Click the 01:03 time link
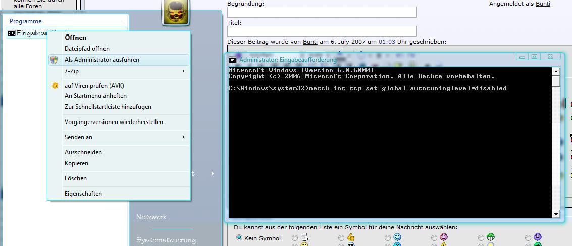This screenshot has height=246, width=572. (x=387, y=42)
